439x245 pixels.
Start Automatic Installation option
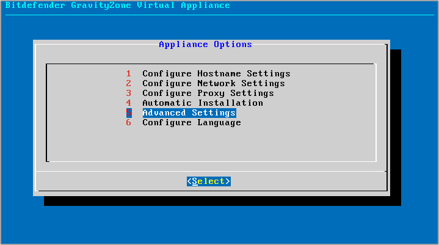pos(195,103)
